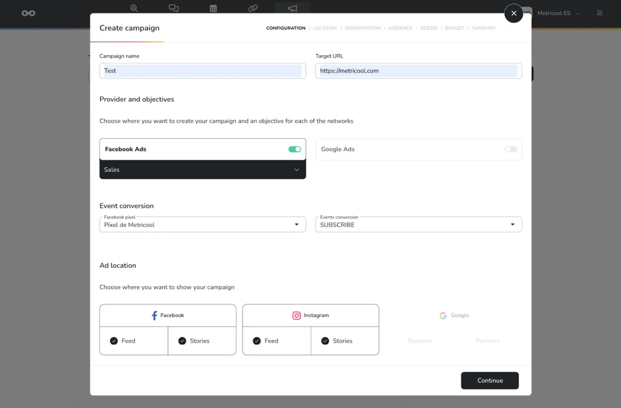
Task: Click the Google Ads provider label
Action: (337, 149)
